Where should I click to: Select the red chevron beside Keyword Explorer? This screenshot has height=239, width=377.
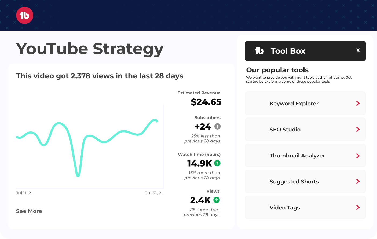tap(358, 103)
